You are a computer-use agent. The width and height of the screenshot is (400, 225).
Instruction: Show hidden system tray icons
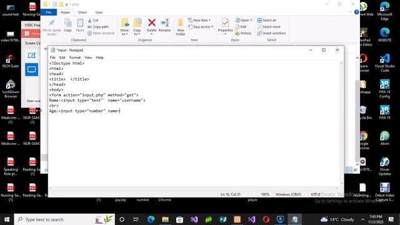click(x=362, y=219)
